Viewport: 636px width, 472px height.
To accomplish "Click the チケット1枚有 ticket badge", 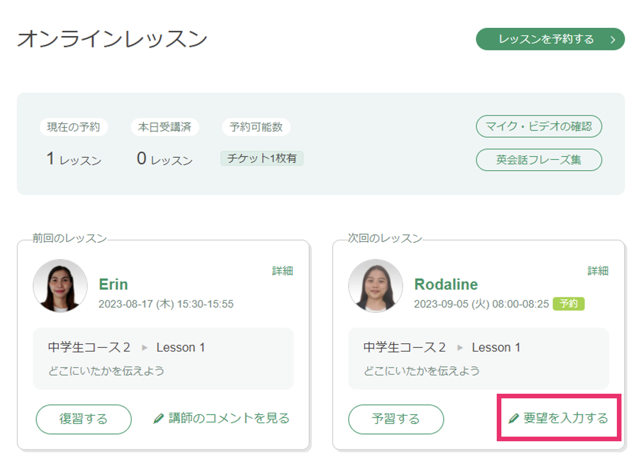I will (262, 158).
